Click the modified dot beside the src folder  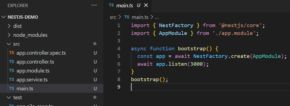(95, 44)
